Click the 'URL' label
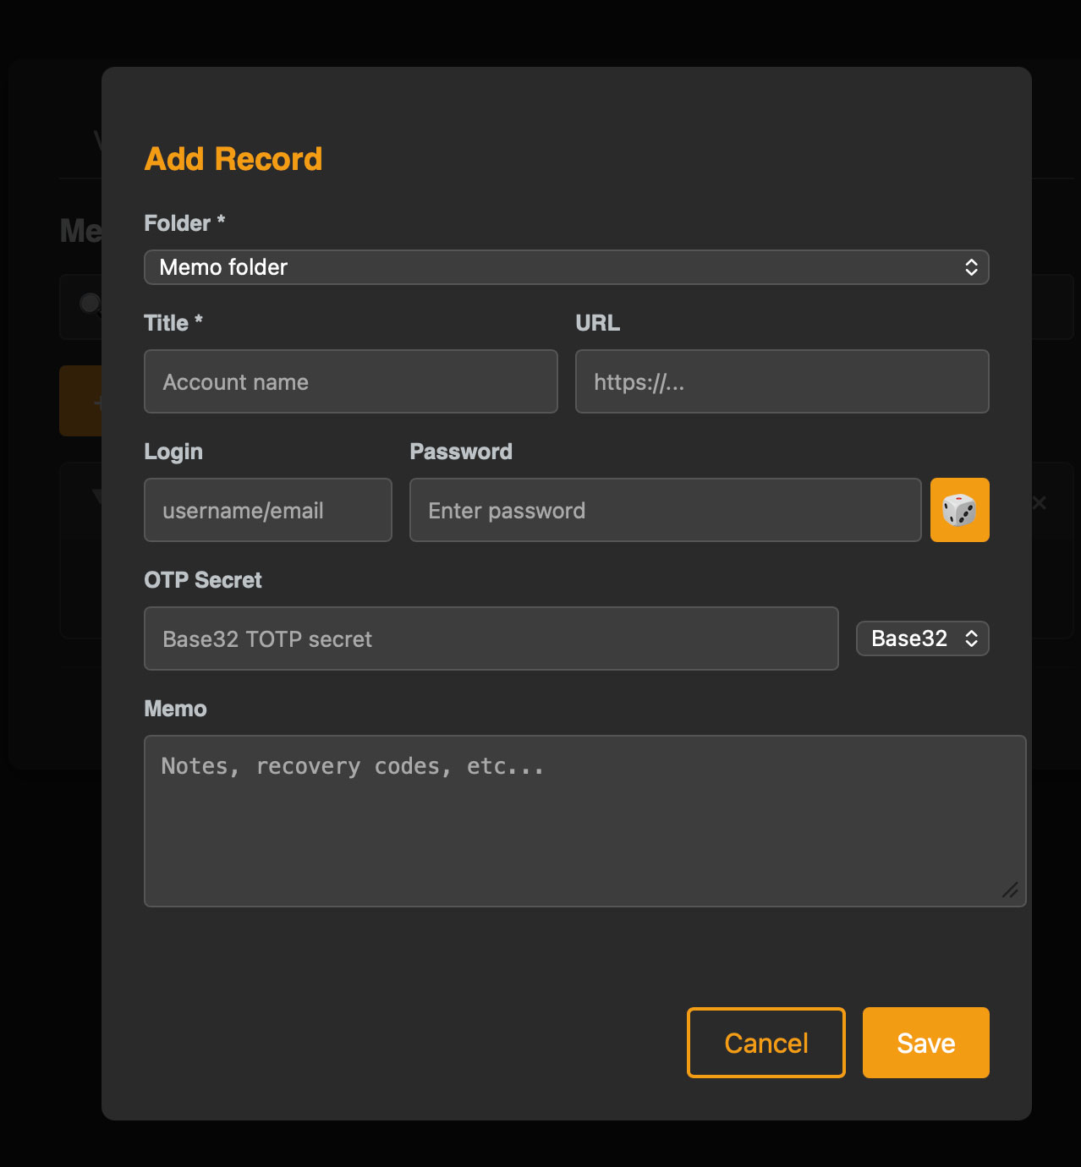The image size is (1081, 1167). [597, 323]
